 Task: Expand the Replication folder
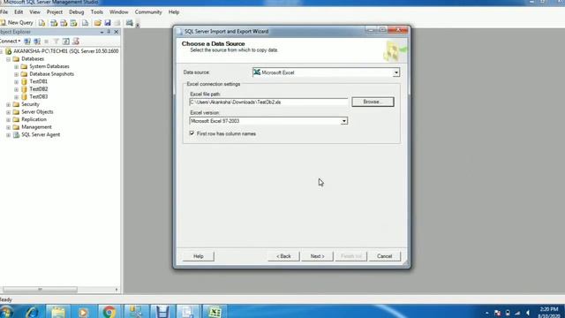tap(8, 120)
